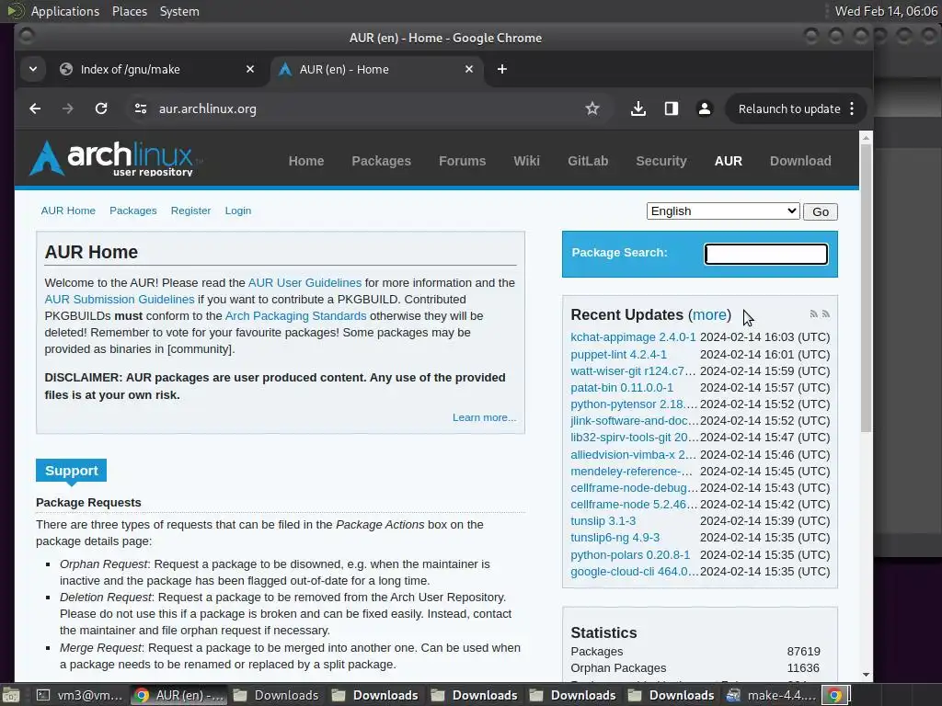Open the System menu
Viewport: 942px width, 706px height.
(x=179, y=11)
